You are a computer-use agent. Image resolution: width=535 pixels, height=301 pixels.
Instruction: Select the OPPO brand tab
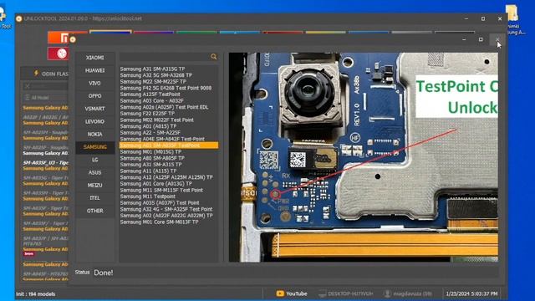click(94, 96)
